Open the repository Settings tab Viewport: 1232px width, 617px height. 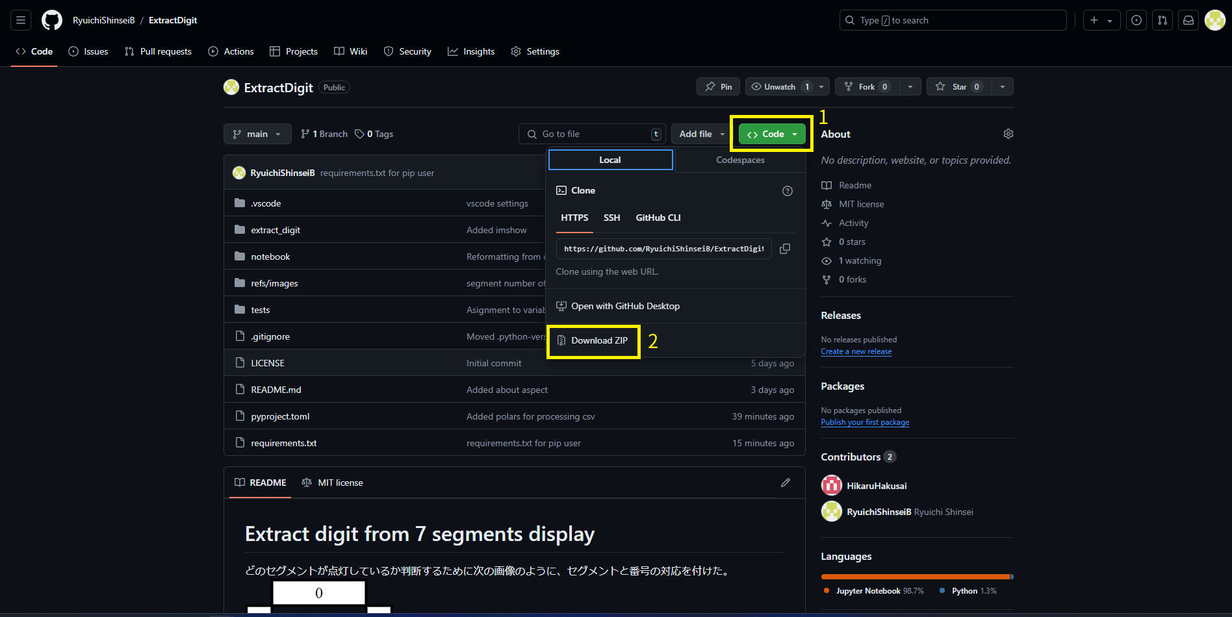[x=535, y=51]
